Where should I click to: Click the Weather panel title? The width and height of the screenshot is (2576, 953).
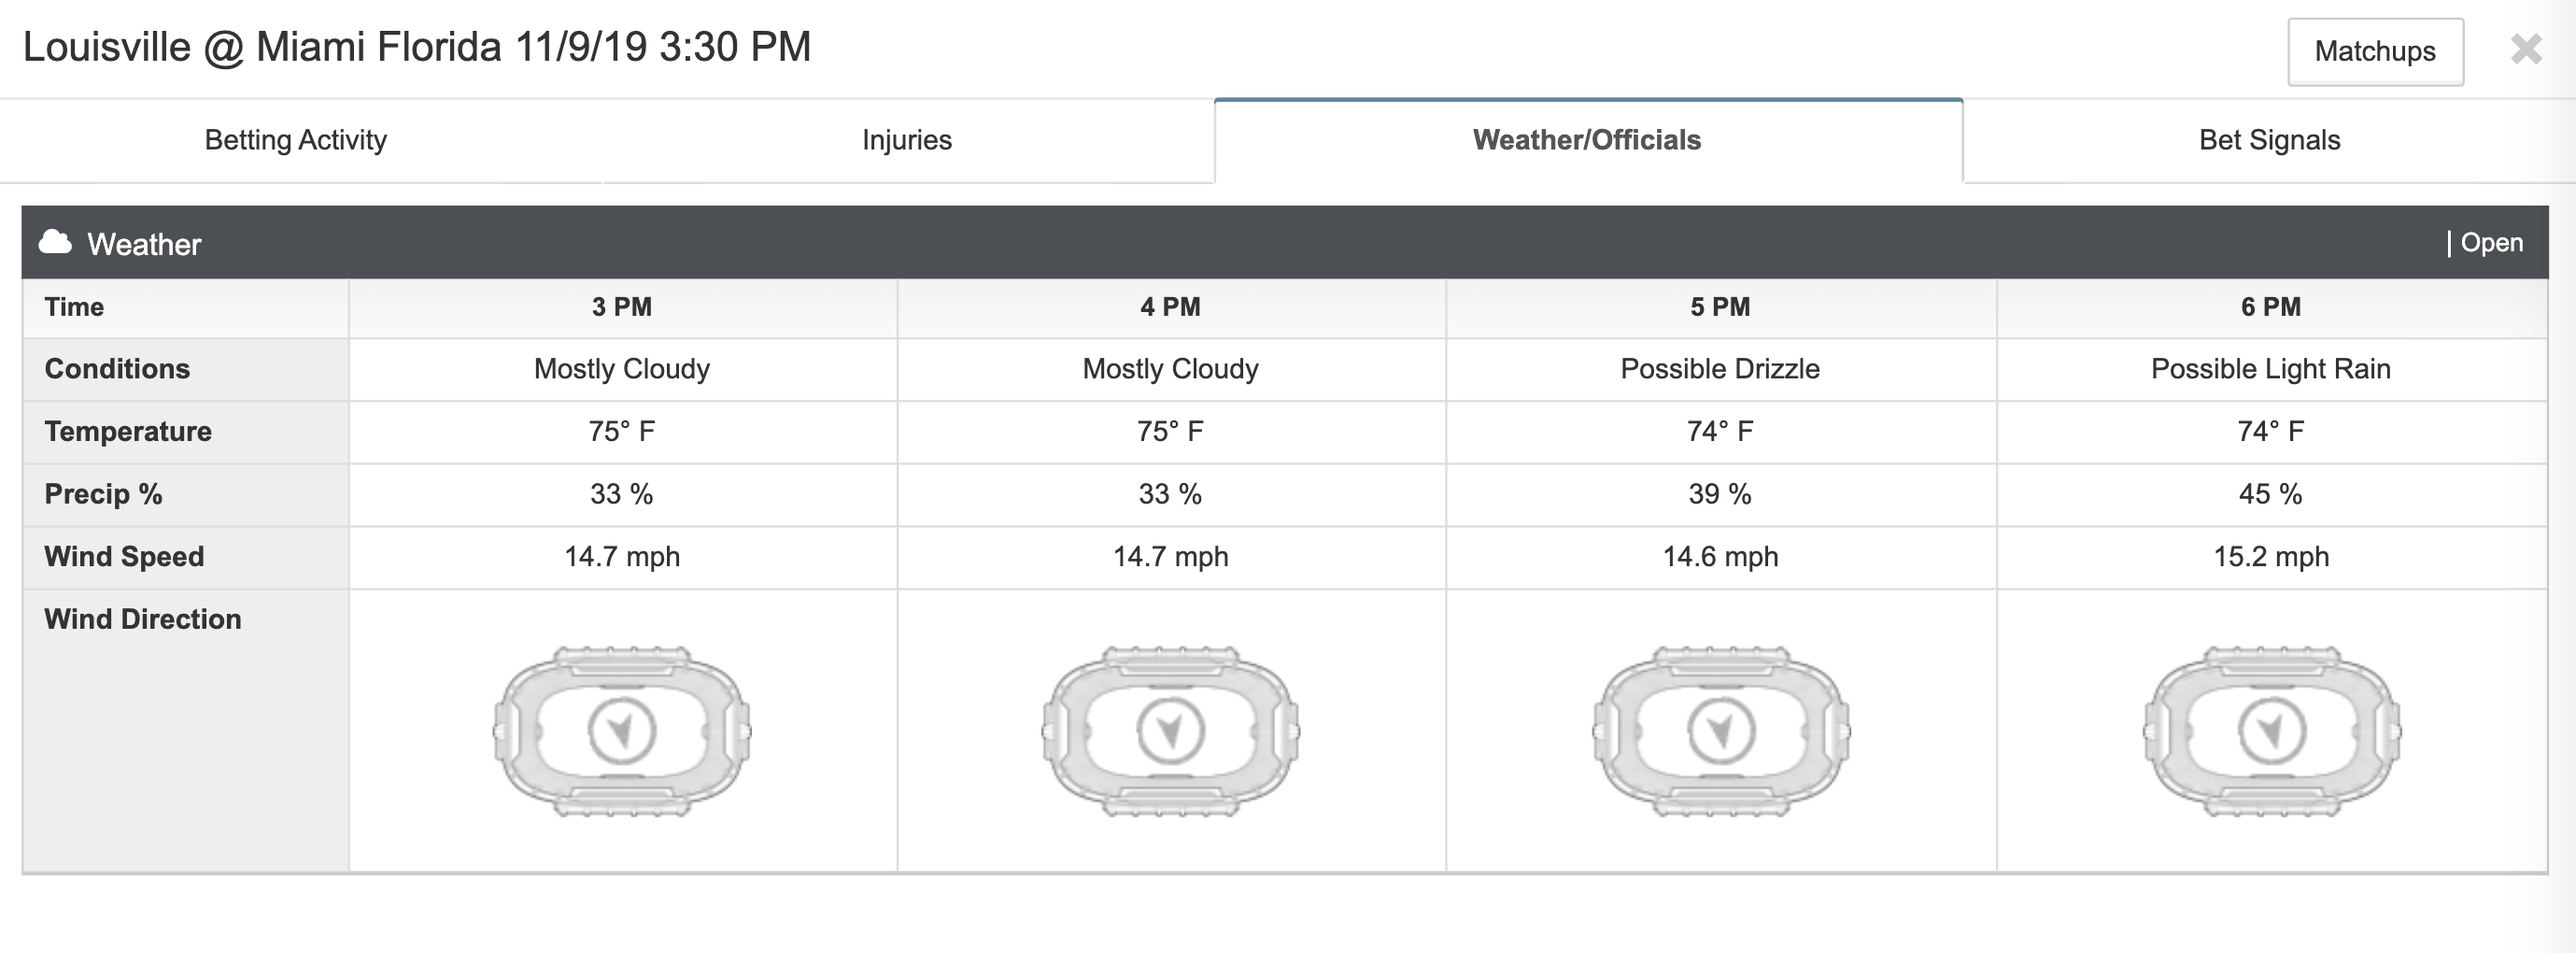(x=144, y=244)
